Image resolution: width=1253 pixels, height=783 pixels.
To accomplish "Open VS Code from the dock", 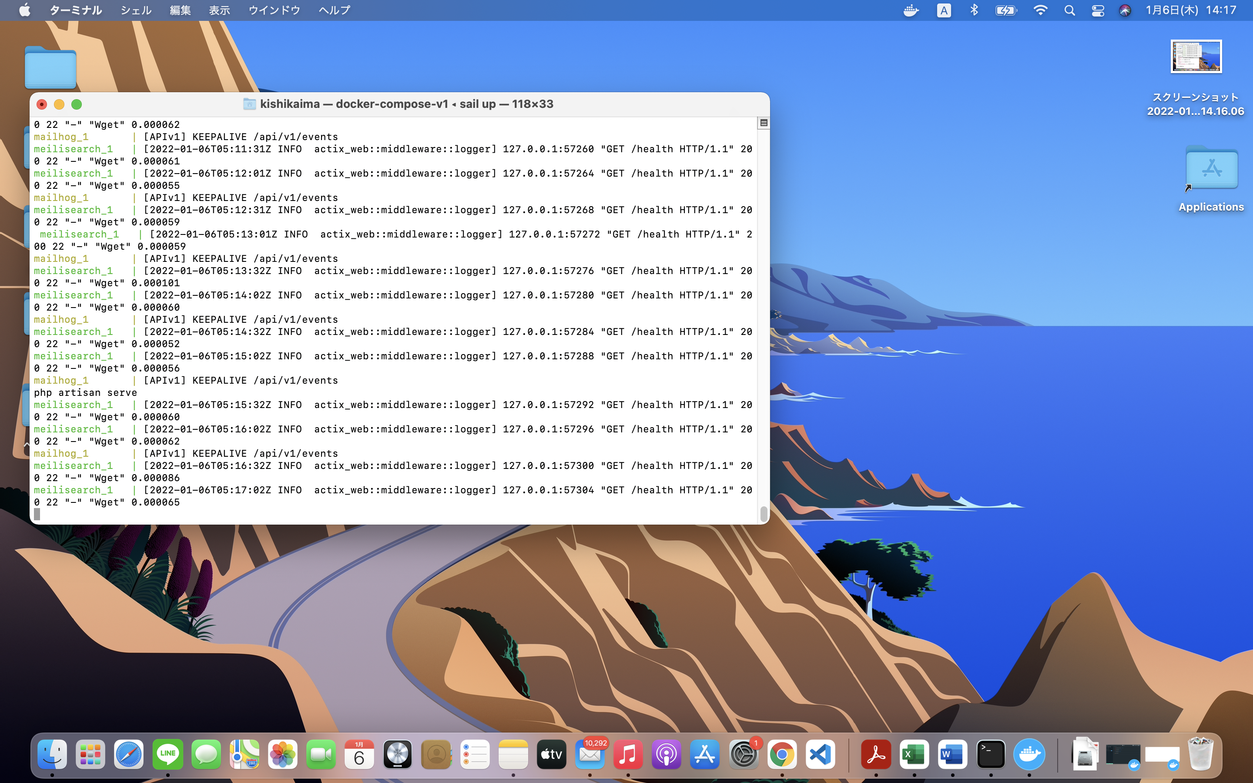I will tap(820, 754).
